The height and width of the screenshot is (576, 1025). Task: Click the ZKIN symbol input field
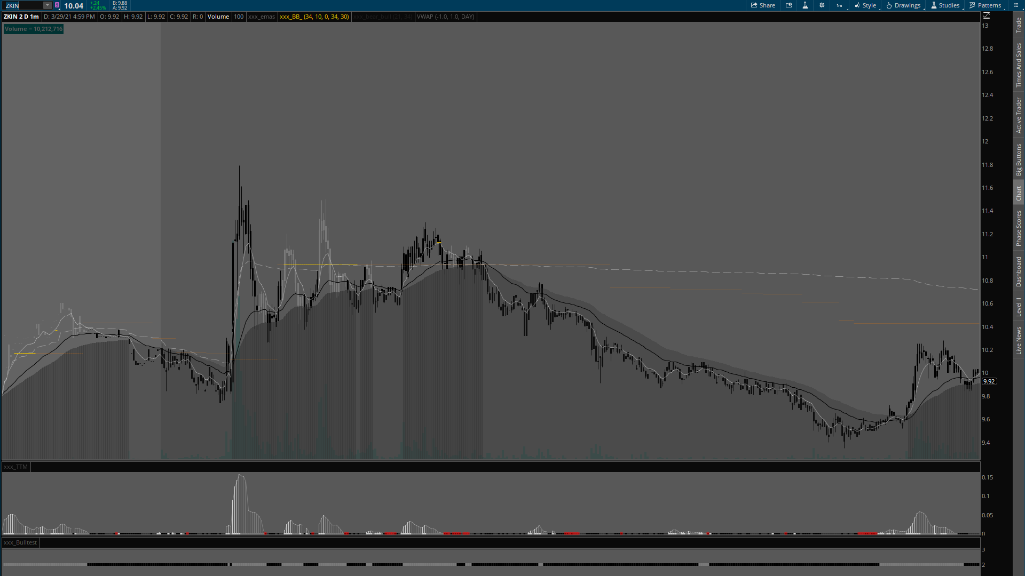click(24, 5)
